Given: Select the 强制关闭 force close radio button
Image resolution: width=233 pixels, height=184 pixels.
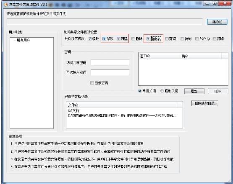Looking at the screenshot, I should pyautogui.click(x=162, y=91).
